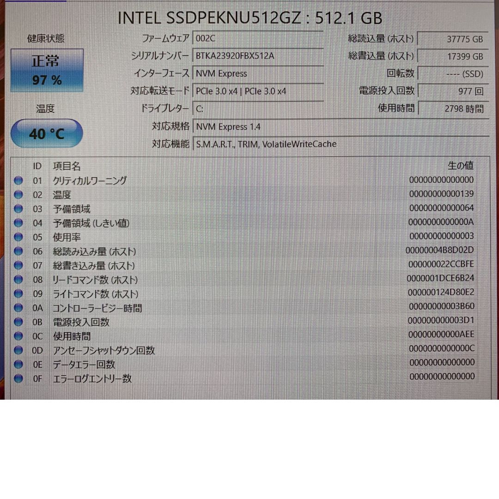Click status circle for 02 温度 row
The height and width of the screenshot is (499, 499).
(x=18, y=195)
